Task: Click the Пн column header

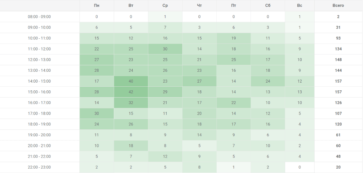Action: [96, 6]
